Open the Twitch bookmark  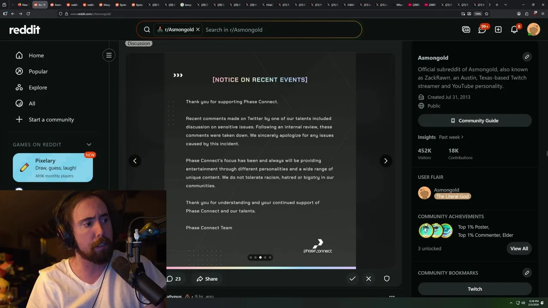coord(475,289)
